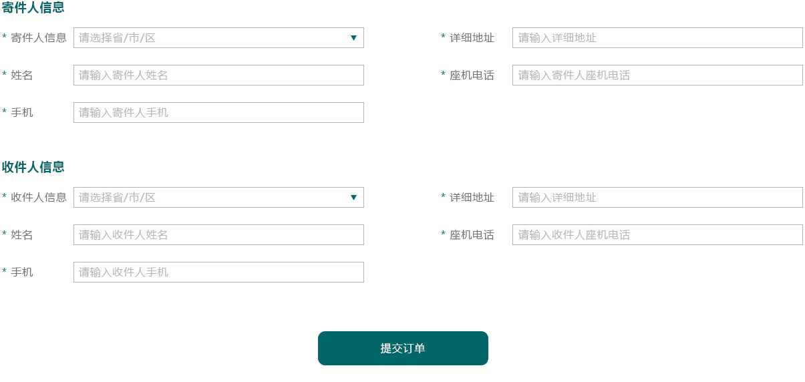Focus the 请输入收件人手机 input field
This screenshot has width=805, height=382.
coord(218,272)
